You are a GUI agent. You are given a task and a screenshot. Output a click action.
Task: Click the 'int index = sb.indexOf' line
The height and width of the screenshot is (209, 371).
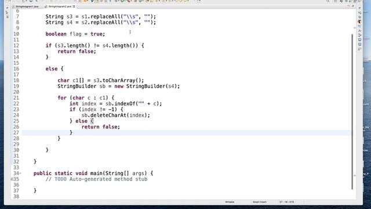[116, 104]
